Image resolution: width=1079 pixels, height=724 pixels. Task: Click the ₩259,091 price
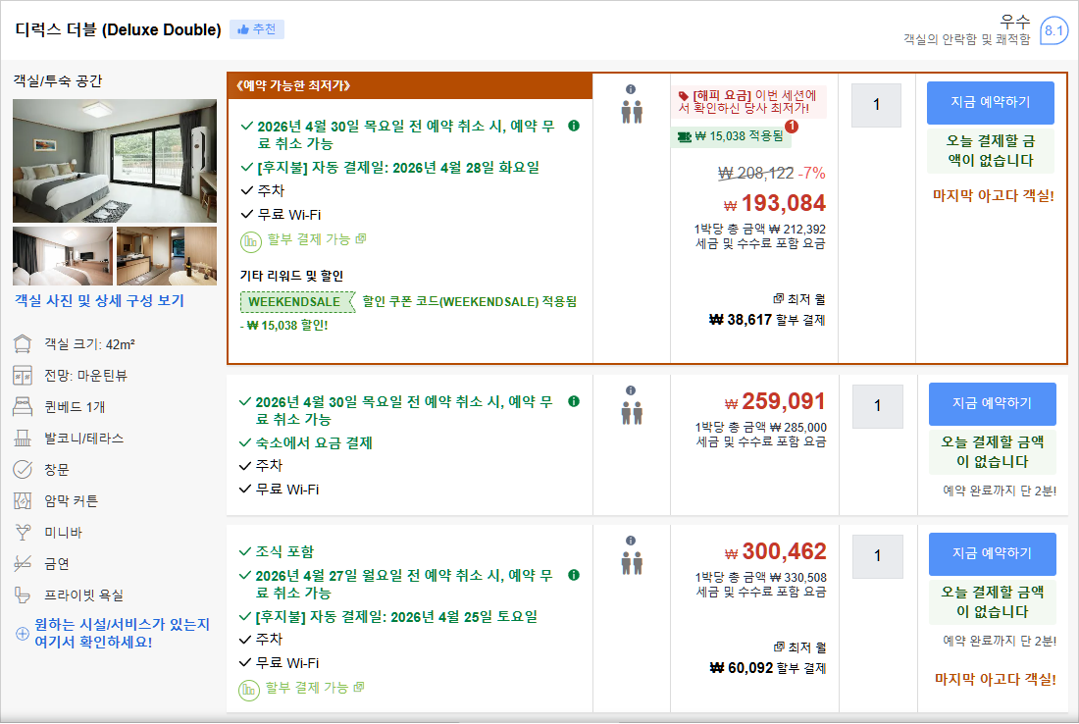776,402
